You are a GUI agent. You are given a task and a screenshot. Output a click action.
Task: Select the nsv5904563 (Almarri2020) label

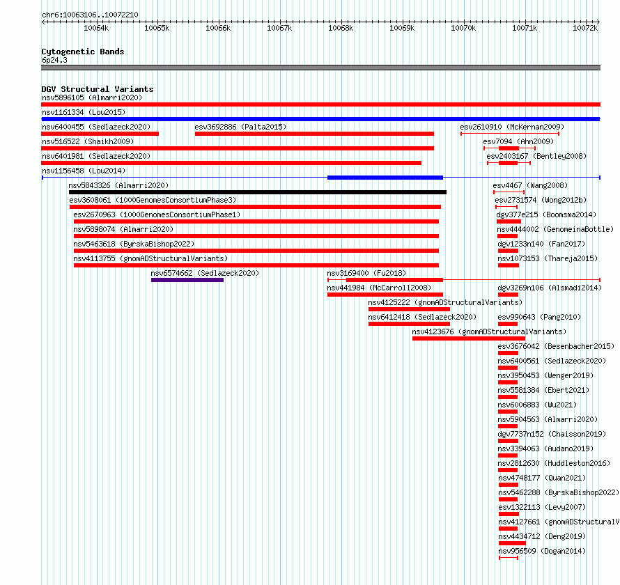[x=548, y=419]
